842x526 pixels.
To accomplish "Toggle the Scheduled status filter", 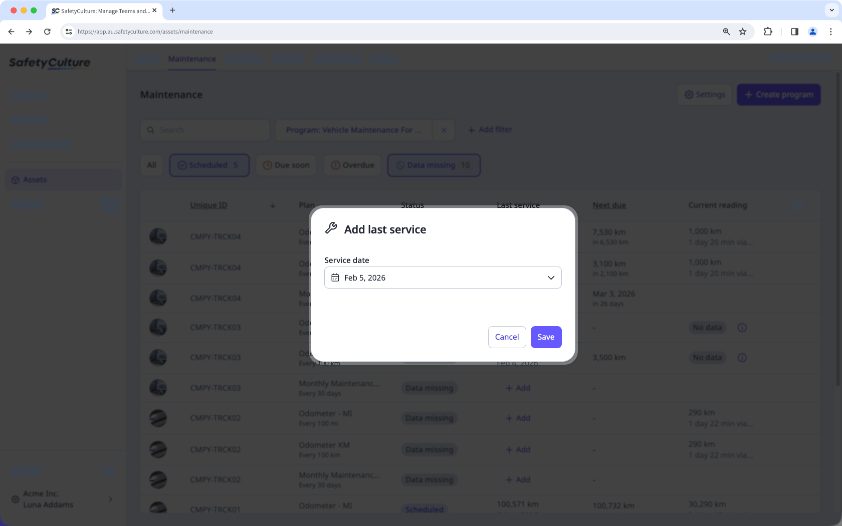I will point(209,165).
